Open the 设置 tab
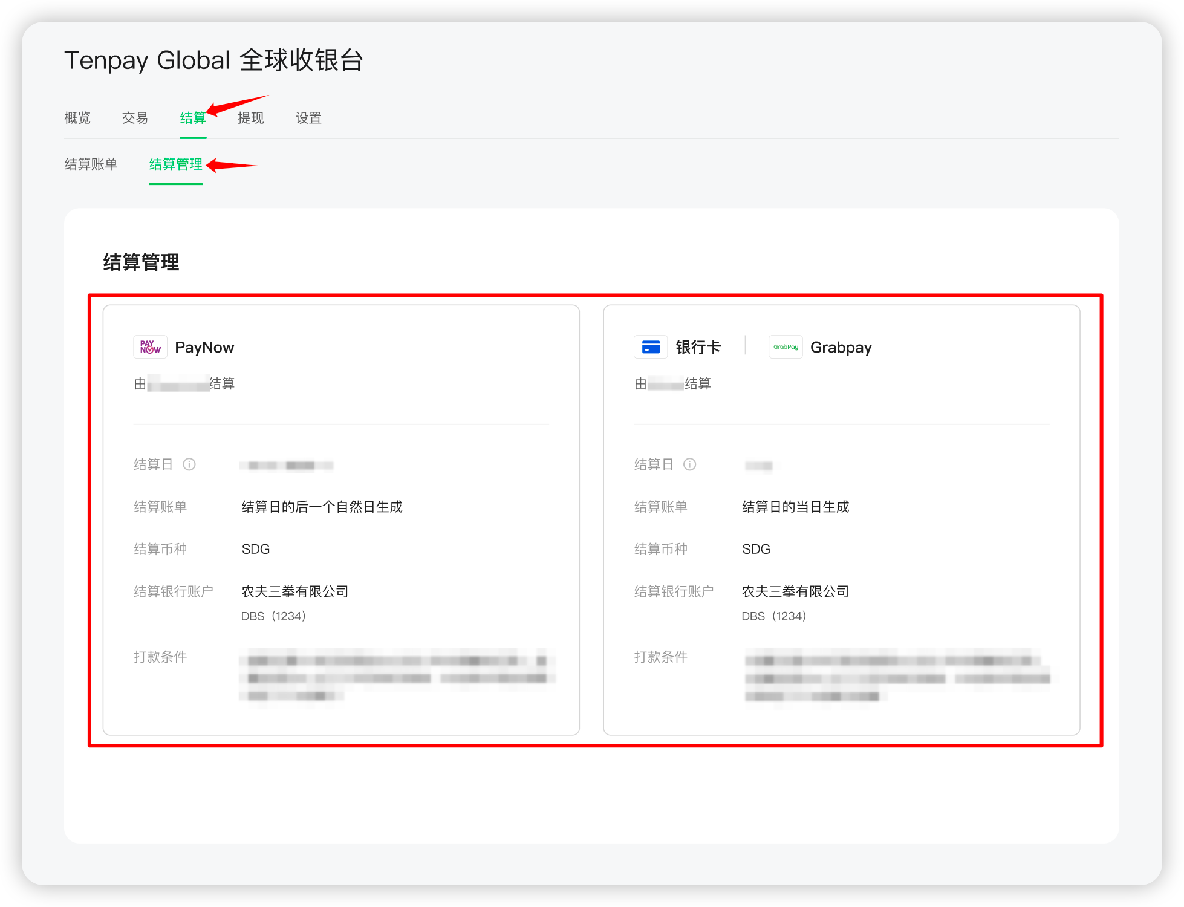Image resolution: width=1184 pixels, height=907 pixels. pyautogui.click(x=308, y=118)
